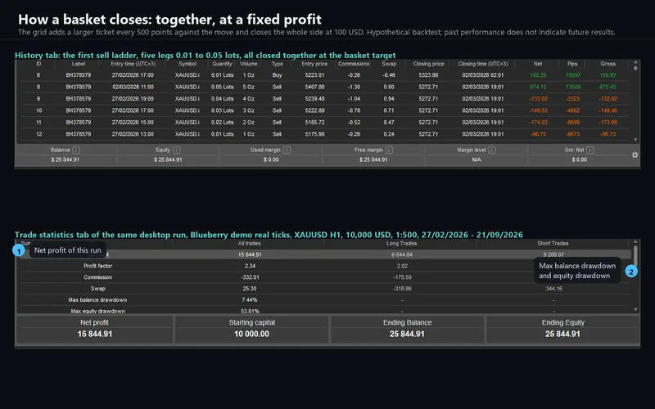Click entry price 5407.80
Viewport: 655px width, 409px height.
314,87
